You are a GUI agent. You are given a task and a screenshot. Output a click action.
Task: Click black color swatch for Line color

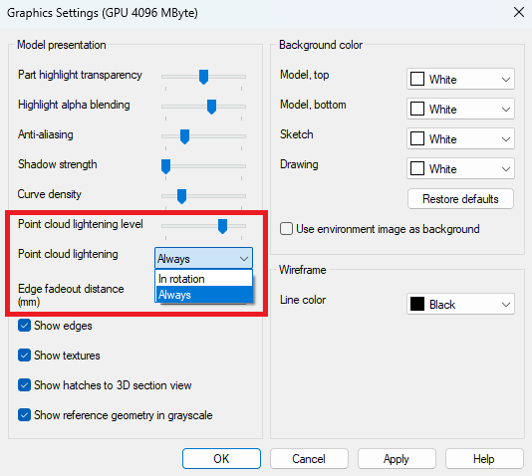point(417,304)
